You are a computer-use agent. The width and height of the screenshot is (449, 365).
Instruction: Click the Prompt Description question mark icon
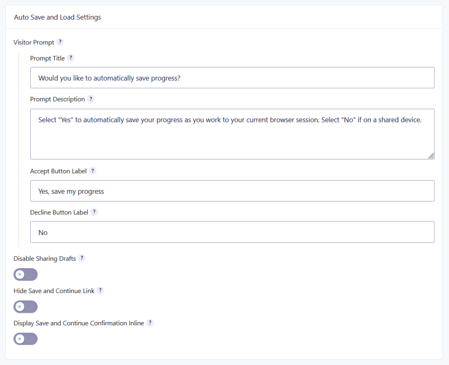pyautogui.click(x=91, y=99)
